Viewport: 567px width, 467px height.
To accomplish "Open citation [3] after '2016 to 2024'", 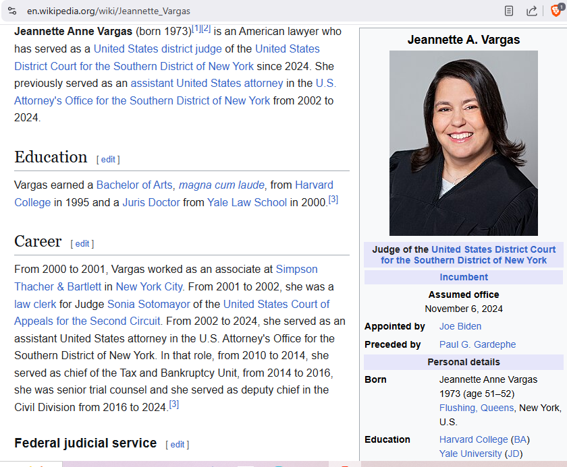I will tap(174, 404).
